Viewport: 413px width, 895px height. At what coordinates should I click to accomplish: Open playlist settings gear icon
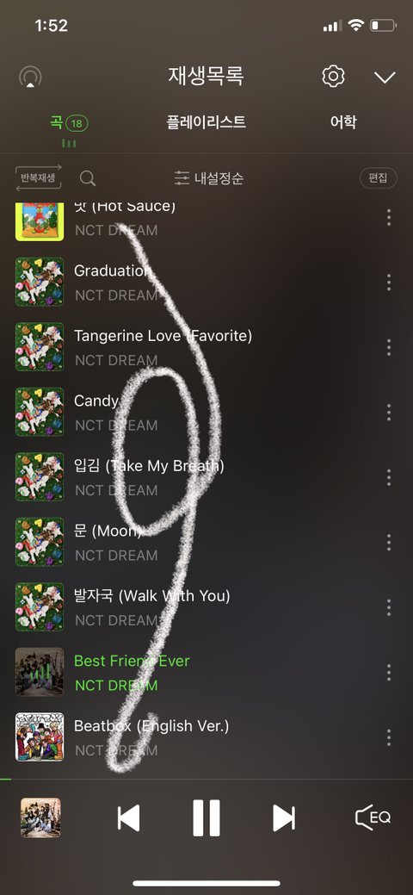coord(333,76)
